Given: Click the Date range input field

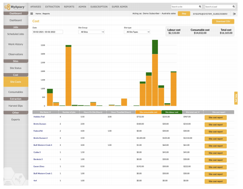Looking at the screenshot, I should 48,32.
